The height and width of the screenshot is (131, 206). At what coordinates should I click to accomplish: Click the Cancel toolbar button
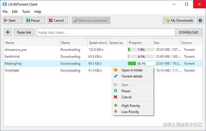(57, 21)
